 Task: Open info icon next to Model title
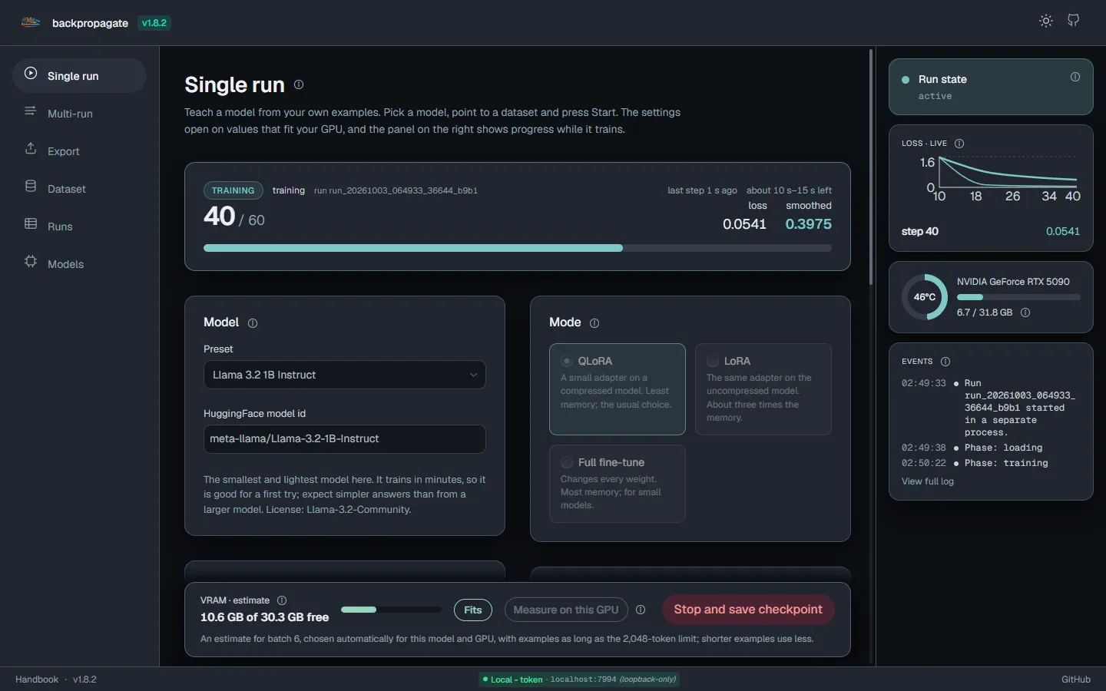pos(253,323)
